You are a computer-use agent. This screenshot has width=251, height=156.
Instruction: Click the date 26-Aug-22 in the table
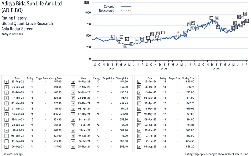[18, 82]
